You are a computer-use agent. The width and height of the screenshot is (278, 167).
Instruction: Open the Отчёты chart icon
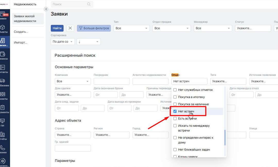[x=3, y=135]
